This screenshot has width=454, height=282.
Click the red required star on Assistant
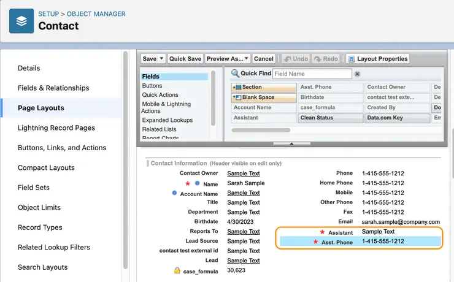[x=322, y=232]
